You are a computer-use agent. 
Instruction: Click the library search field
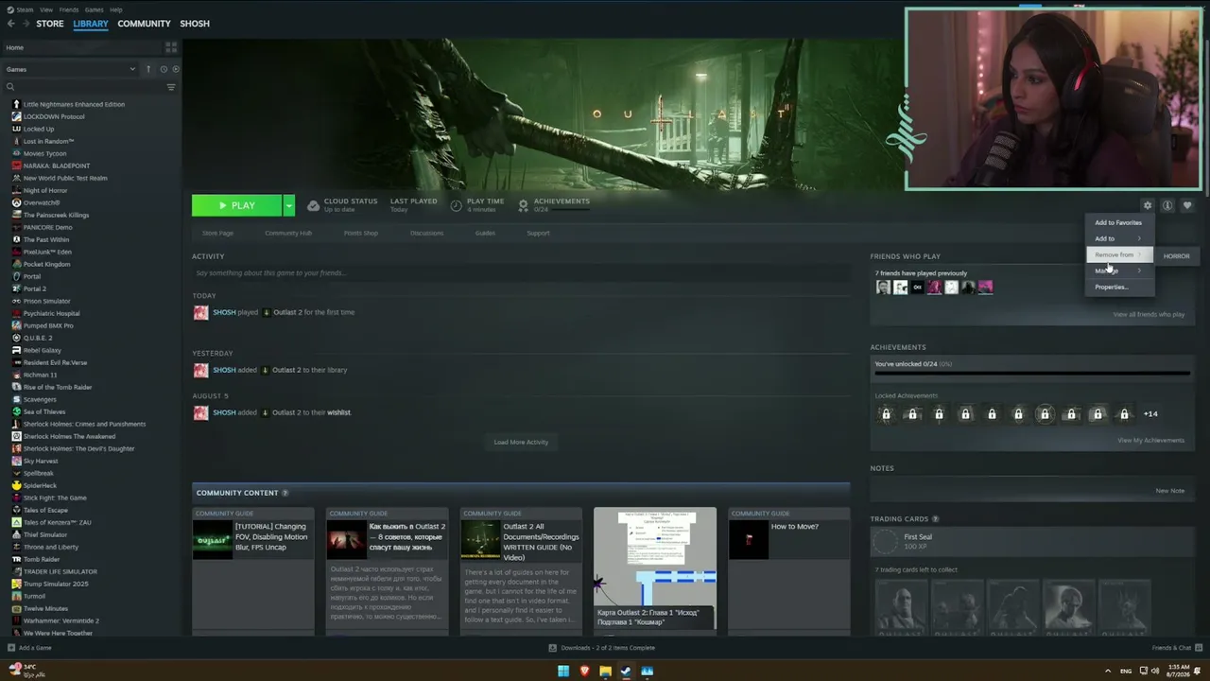coord(83,87)
